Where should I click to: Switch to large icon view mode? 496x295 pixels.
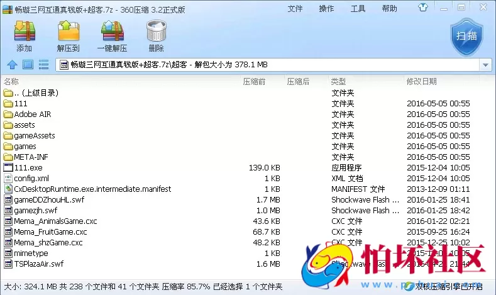click(x=28, y=65)
